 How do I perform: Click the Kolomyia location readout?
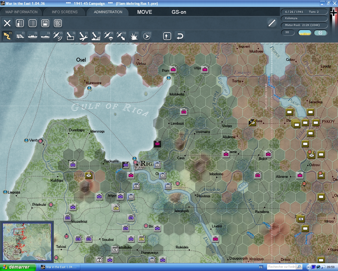[304, 18]
